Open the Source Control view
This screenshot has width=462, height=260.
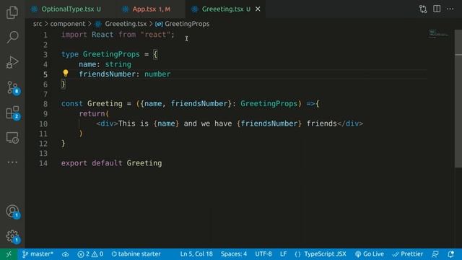[13, 87]
